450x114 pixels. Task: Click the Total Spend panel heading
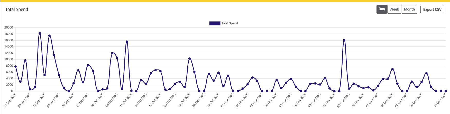click(17, 9)
